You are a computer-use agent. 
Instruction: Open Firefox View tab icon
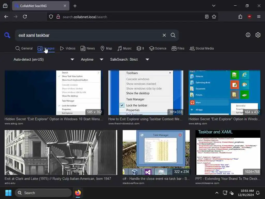point(5,6)
